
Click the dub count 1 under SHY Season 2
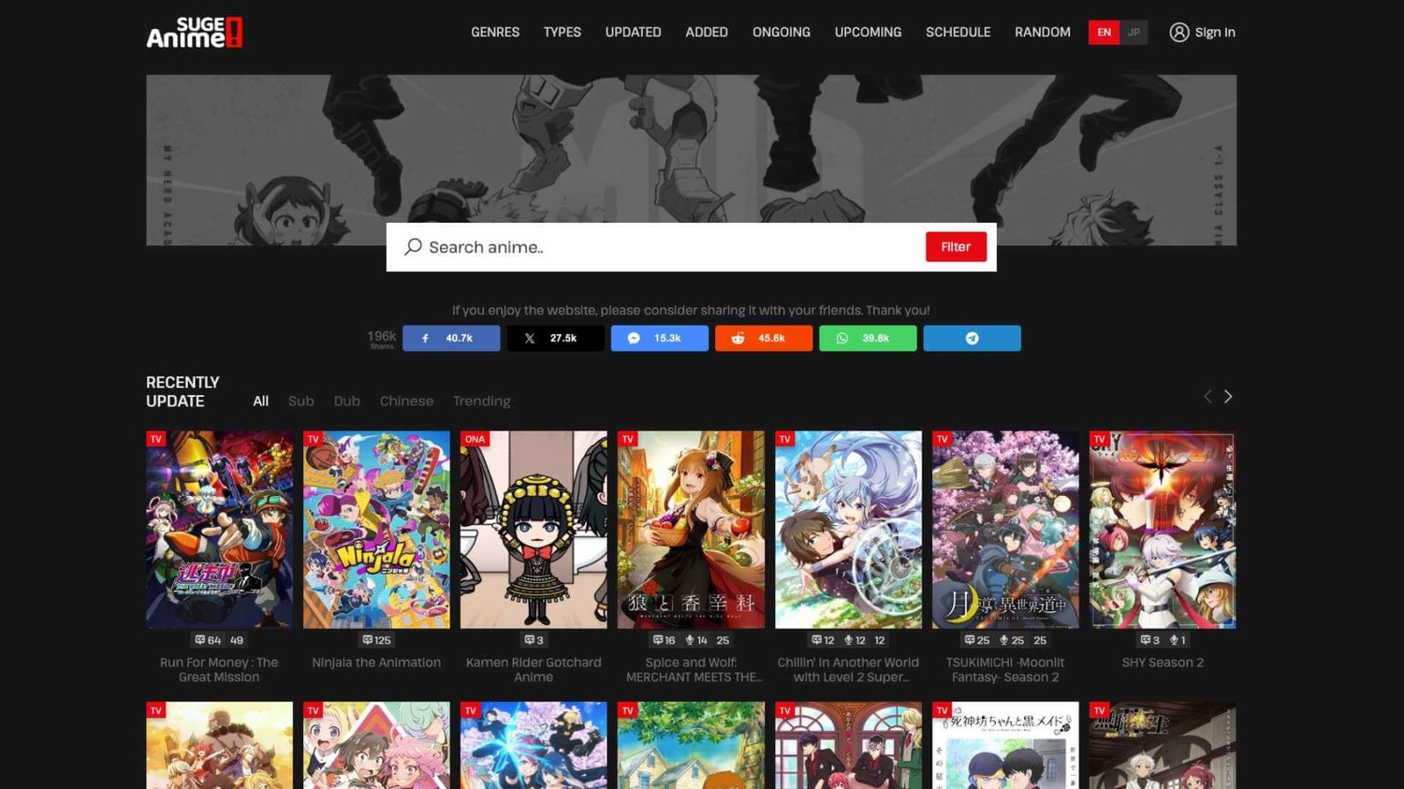pyautogui.click(x=1177, y=640)
